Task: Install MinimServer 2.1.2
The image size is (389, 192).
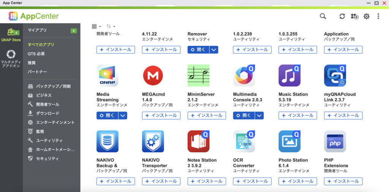Action: tap(207, 115)
